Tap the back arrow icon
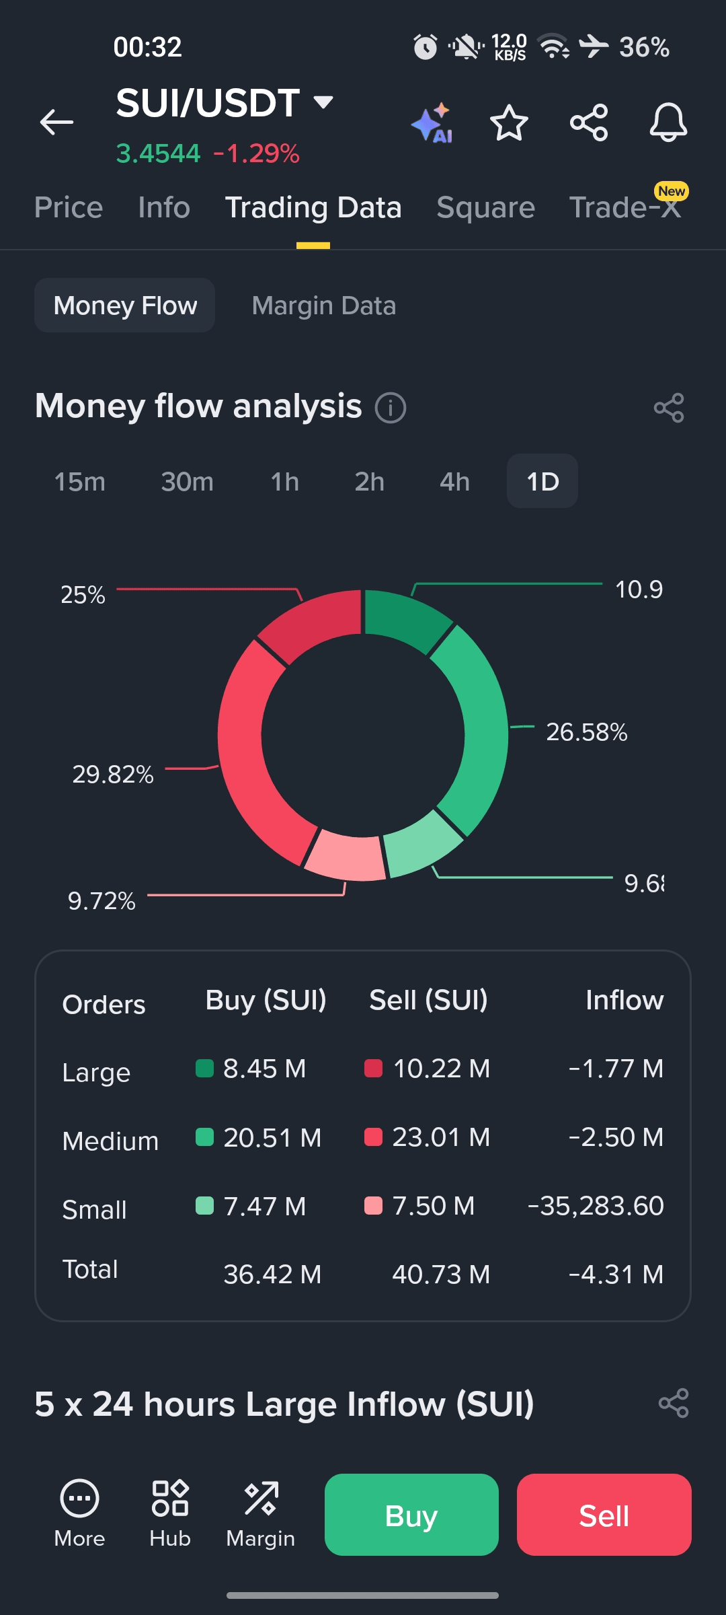The image size is (726, 1615). (56, 122)
